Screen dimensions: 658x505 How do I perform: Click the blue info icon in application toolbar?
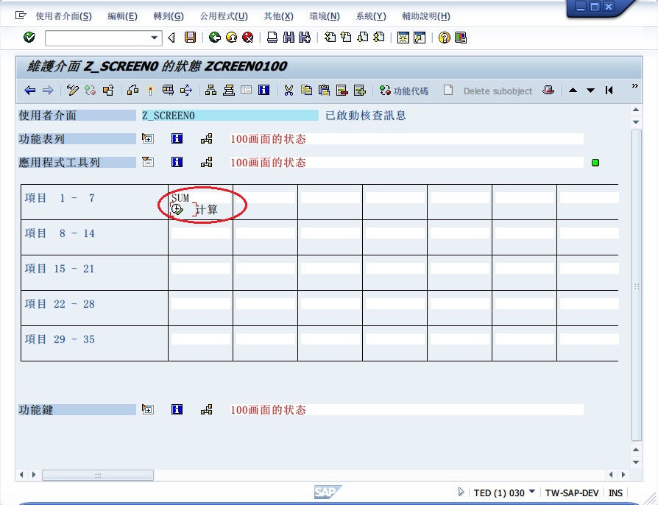[x=264, y=90]
